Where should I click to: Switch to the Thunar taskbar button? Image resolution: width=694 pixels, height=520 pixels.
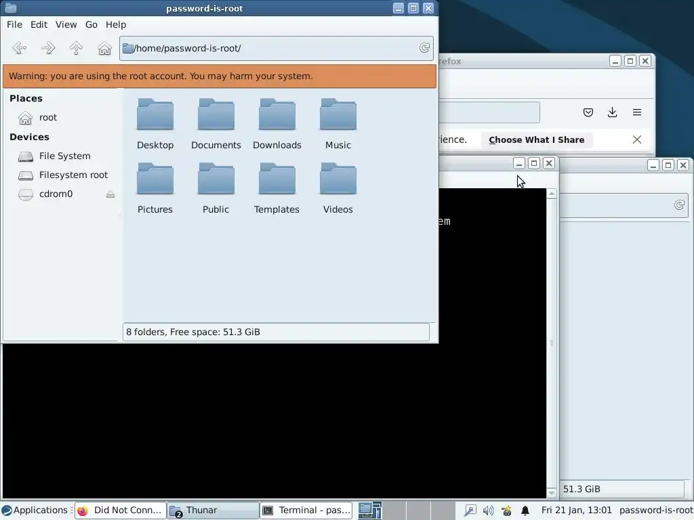213,511
